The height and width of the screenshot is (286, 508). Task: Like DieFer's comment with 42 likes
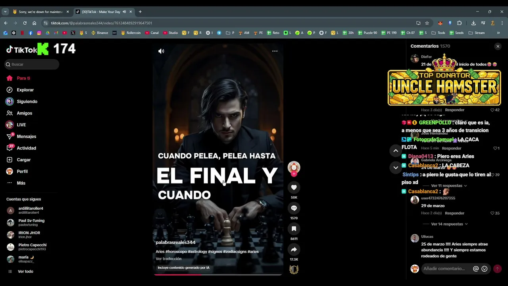coord(493,110)
